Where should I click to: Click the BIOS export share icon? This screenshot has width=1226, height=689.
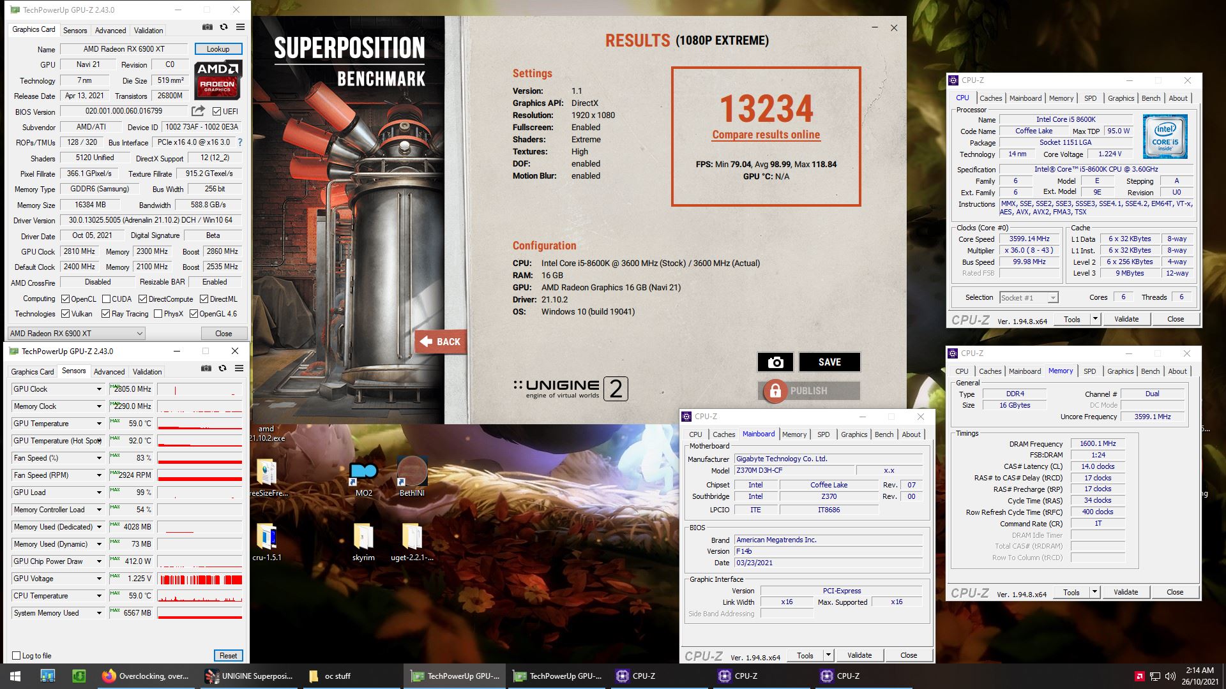198,111
